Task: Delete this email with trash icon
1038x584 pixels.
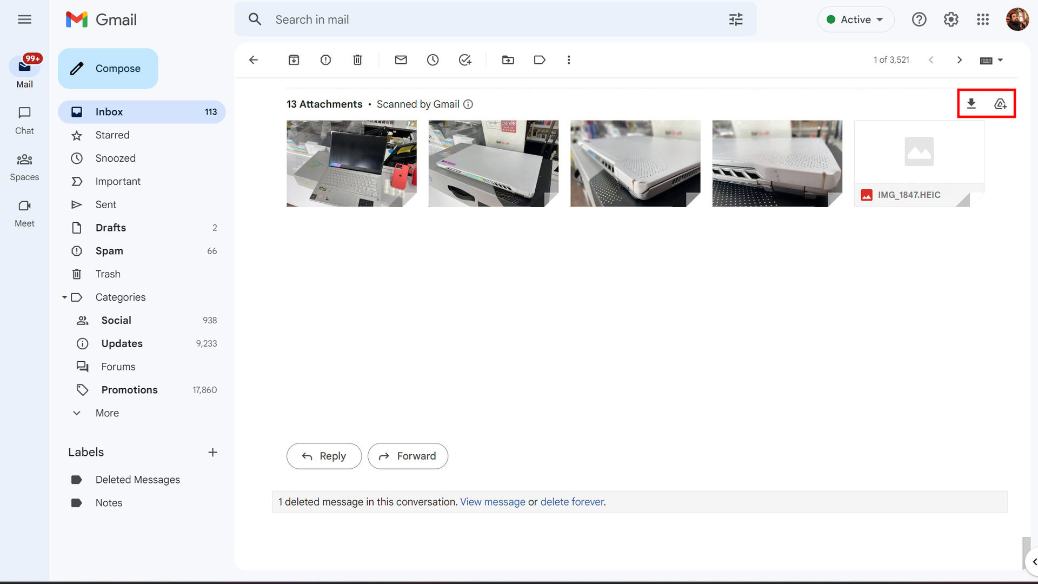Action: click(357, 60)
